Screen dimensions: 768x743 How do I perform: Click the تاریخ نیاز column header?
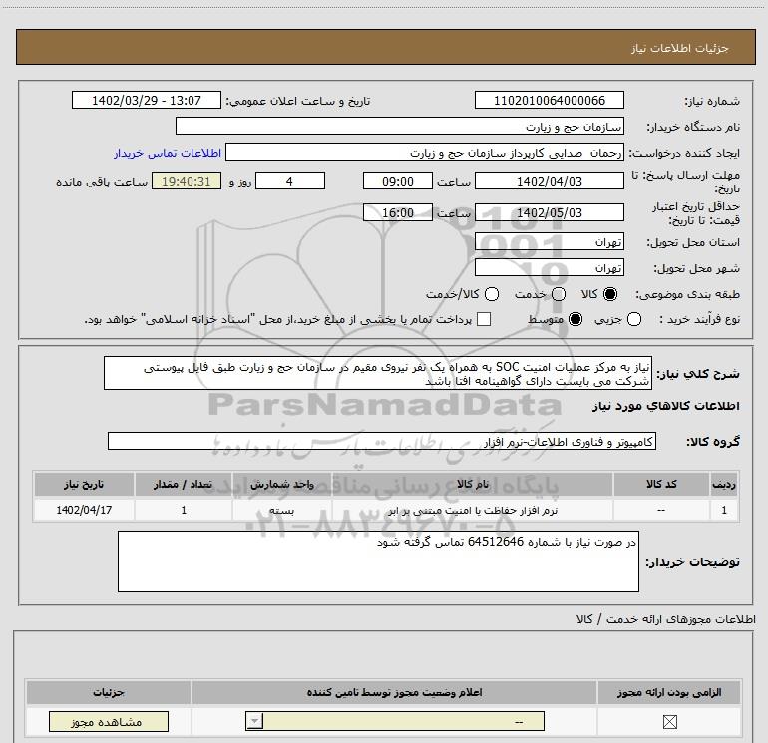(x=84, y=485)
